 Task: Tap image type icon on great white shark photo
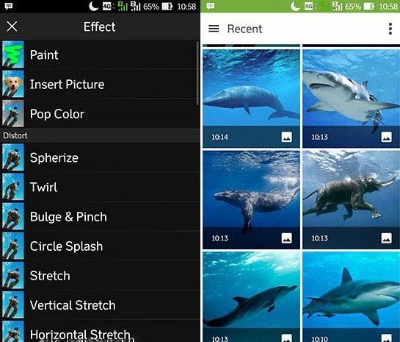point(386,137)
